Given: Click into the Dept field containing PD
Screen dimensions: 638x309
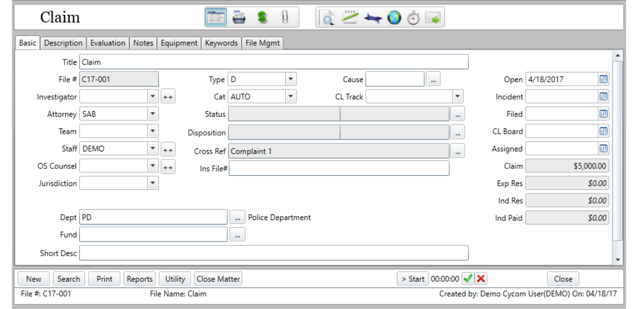Looking at the screenshot, I should point(153,217).
